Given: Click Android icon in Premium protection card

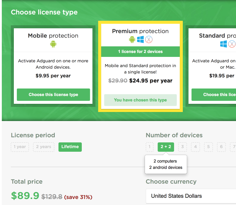Looking at the screenshot, I should [132, 39].
